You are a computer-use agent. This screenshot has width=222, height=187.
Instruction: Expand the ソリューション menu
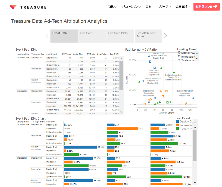click(131, 7)
